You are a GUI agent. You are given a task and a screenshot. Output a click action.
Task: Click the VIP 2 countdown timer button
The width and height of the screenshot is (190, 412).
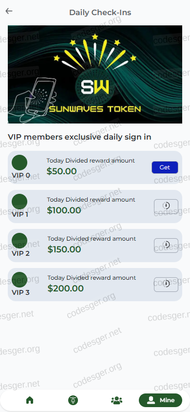pos(166,246)
